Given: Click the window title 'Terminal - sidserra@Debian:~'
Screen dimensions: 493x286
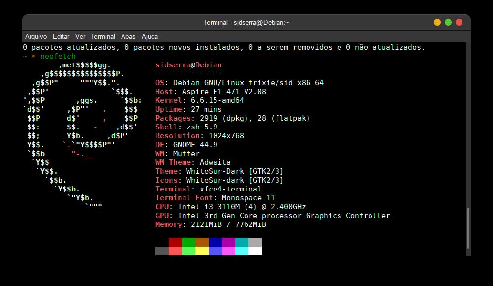Looking at the screenshot, I should pyautogui.click(x=246, y=22).
